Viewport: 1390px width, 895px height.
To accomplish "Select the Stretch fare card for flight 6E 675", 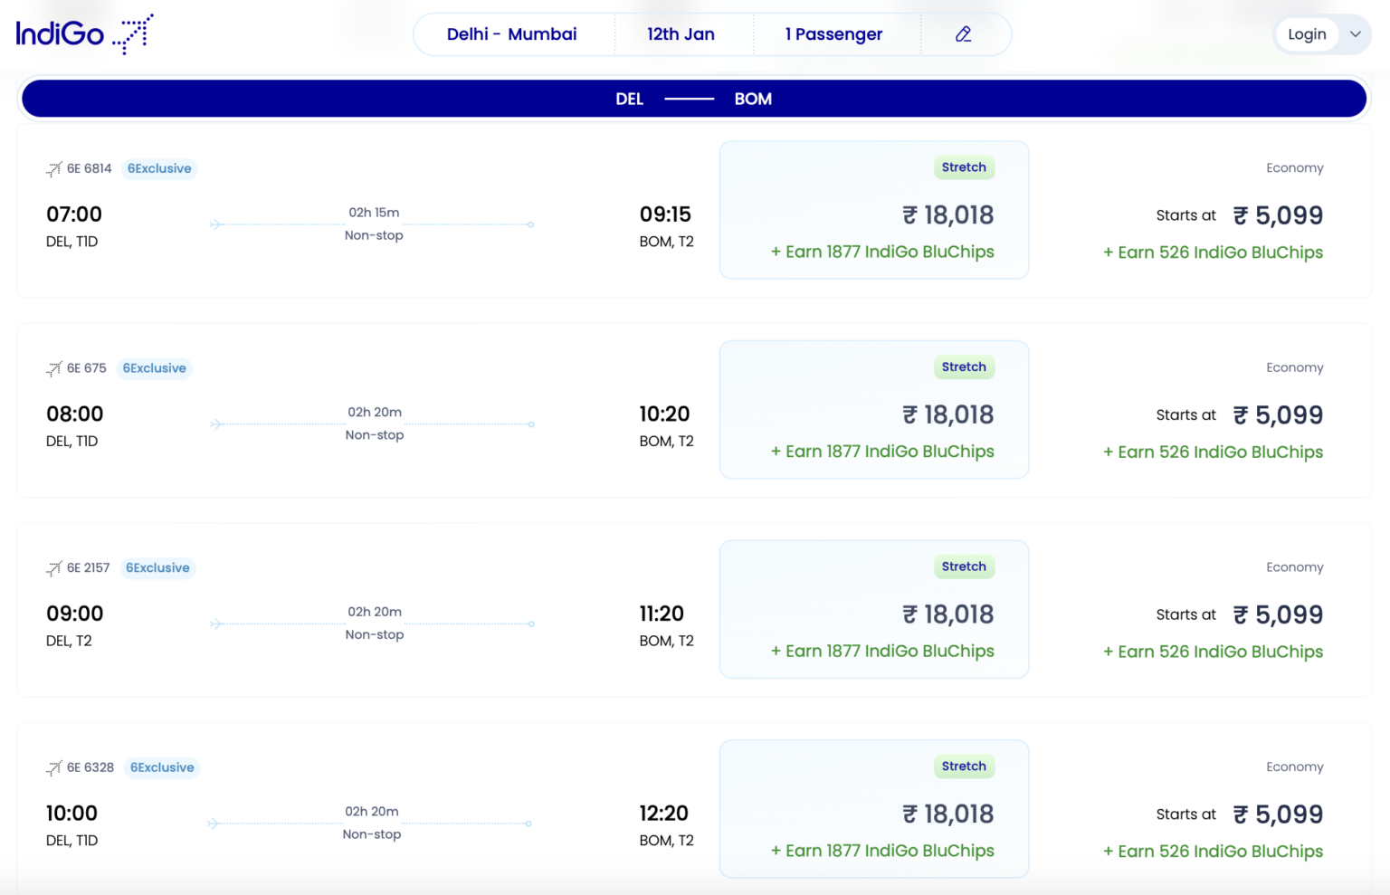I will (x=873, y=409).
